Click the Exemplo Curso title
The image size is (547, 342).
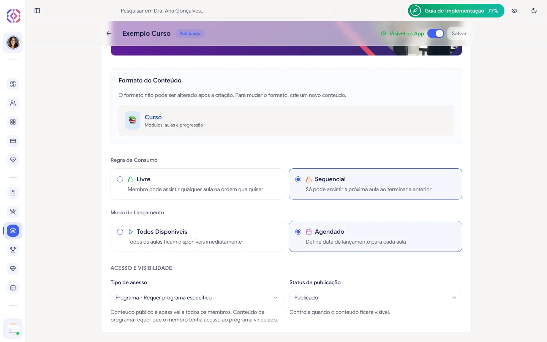[146, 33]
